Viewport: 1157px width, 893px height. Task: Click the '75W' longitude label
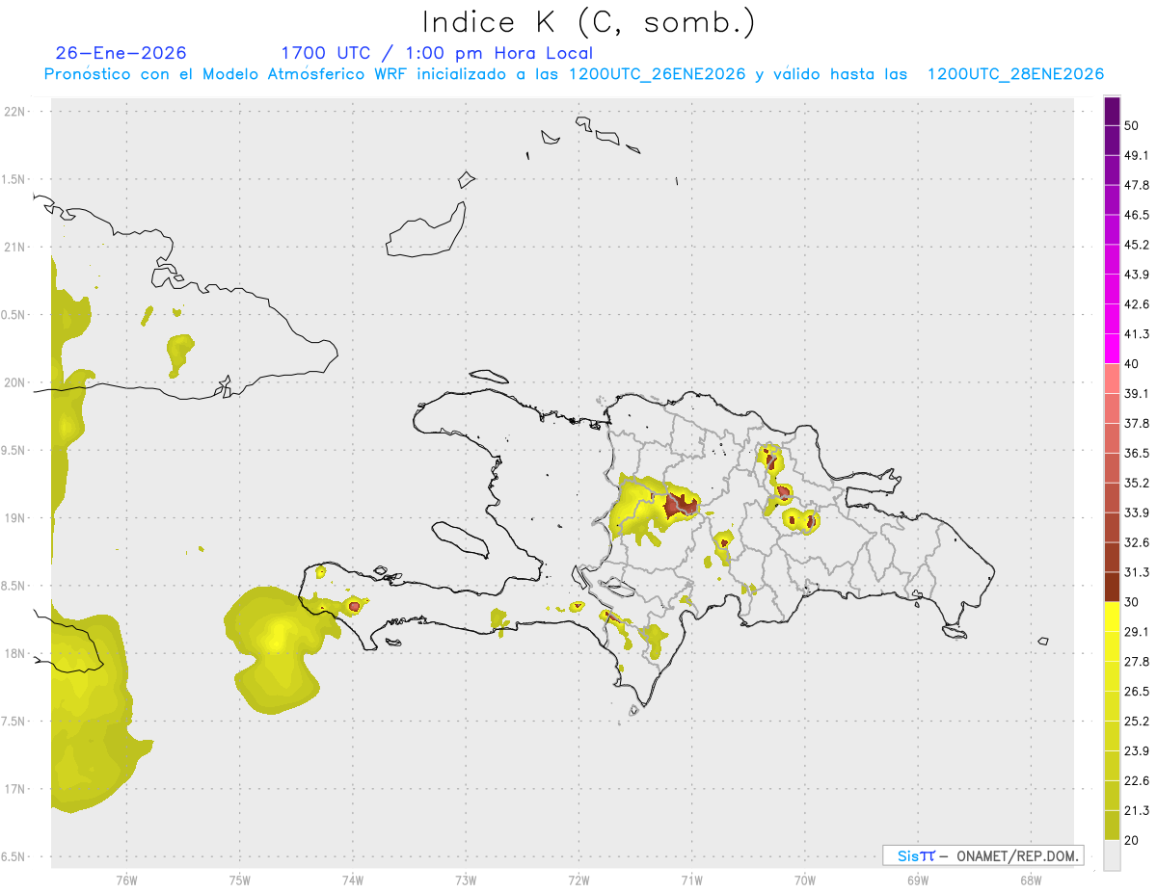[239, 880]
